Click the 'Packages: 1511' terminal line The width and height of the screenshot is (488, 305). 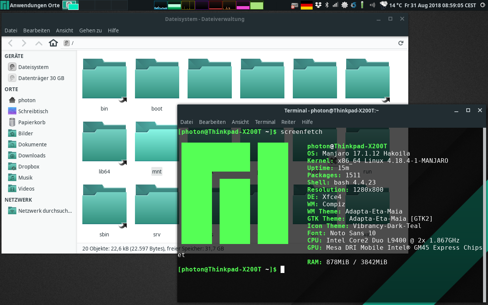[x=334, y=175]
